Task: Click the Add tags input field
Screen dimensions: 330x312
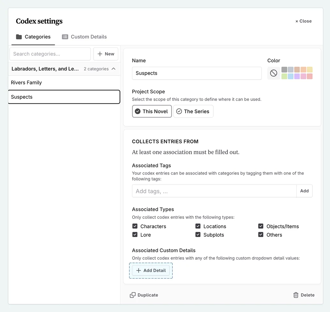Action: [x=214, y=191]
